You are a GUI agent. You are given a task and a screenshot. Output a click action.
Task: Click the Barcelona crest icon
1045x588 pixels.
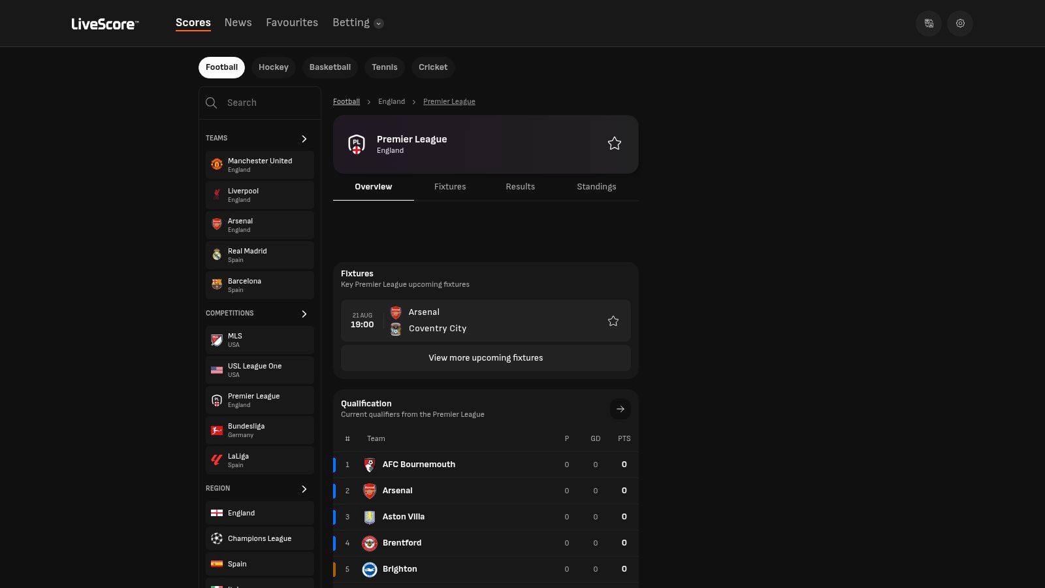[x=217, y=285]
